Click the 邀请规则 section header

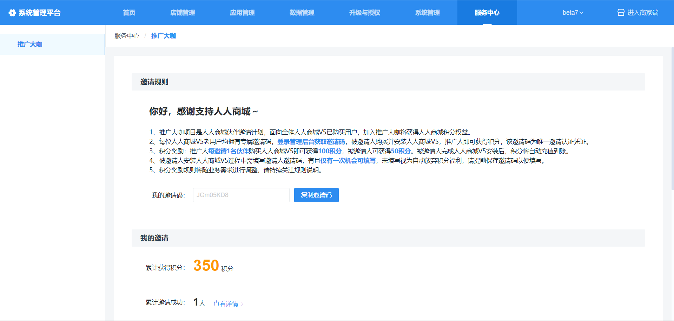(388, 82)
